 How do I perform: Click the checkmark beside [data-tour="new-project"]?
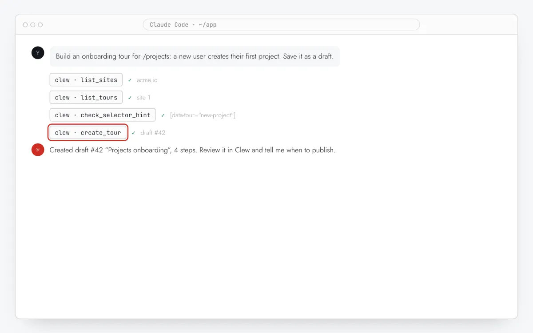(163, 115)
